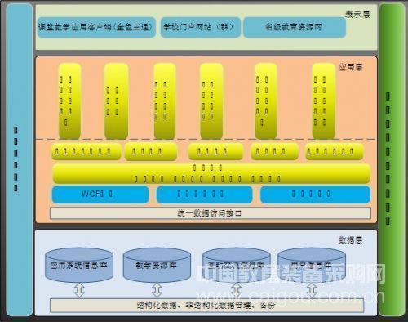Click the 用户信息库 database cylinder
This screenshot has height=322, width=408.
coord(312,265)
